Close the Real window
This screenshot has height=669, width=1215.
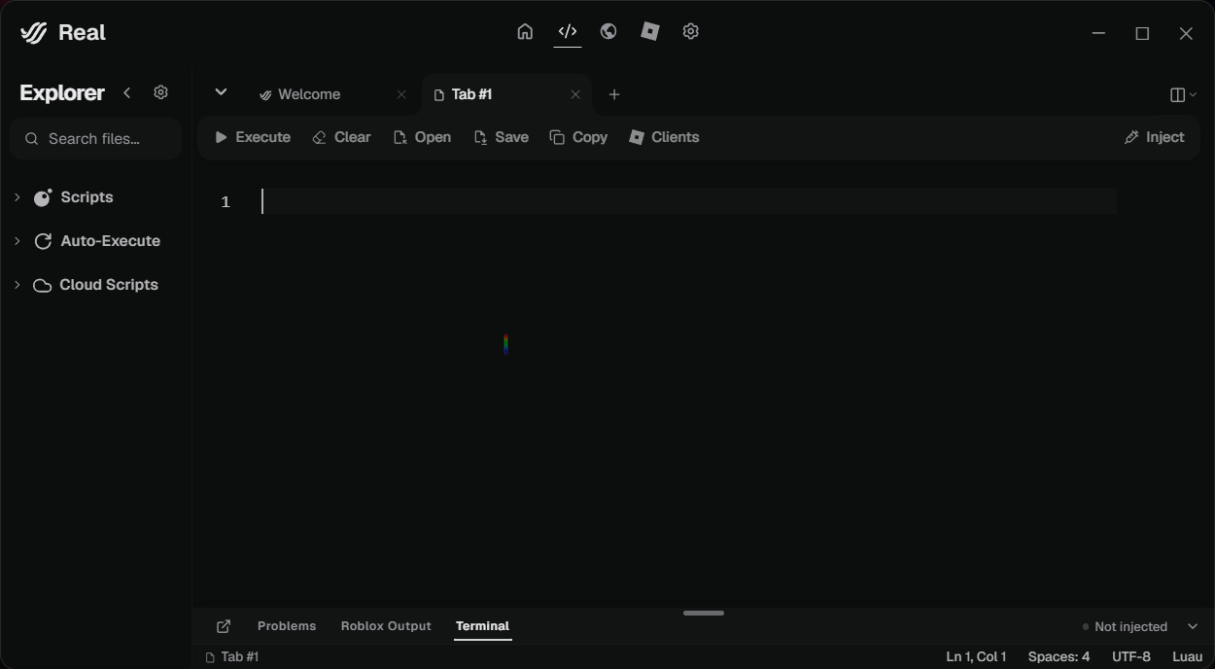pos(1186,33)
